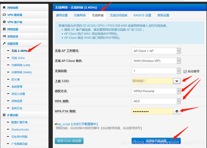
Task: Click the grid icon beside 扩展功能
Action: pyautogui.click(x=4, y=115)
